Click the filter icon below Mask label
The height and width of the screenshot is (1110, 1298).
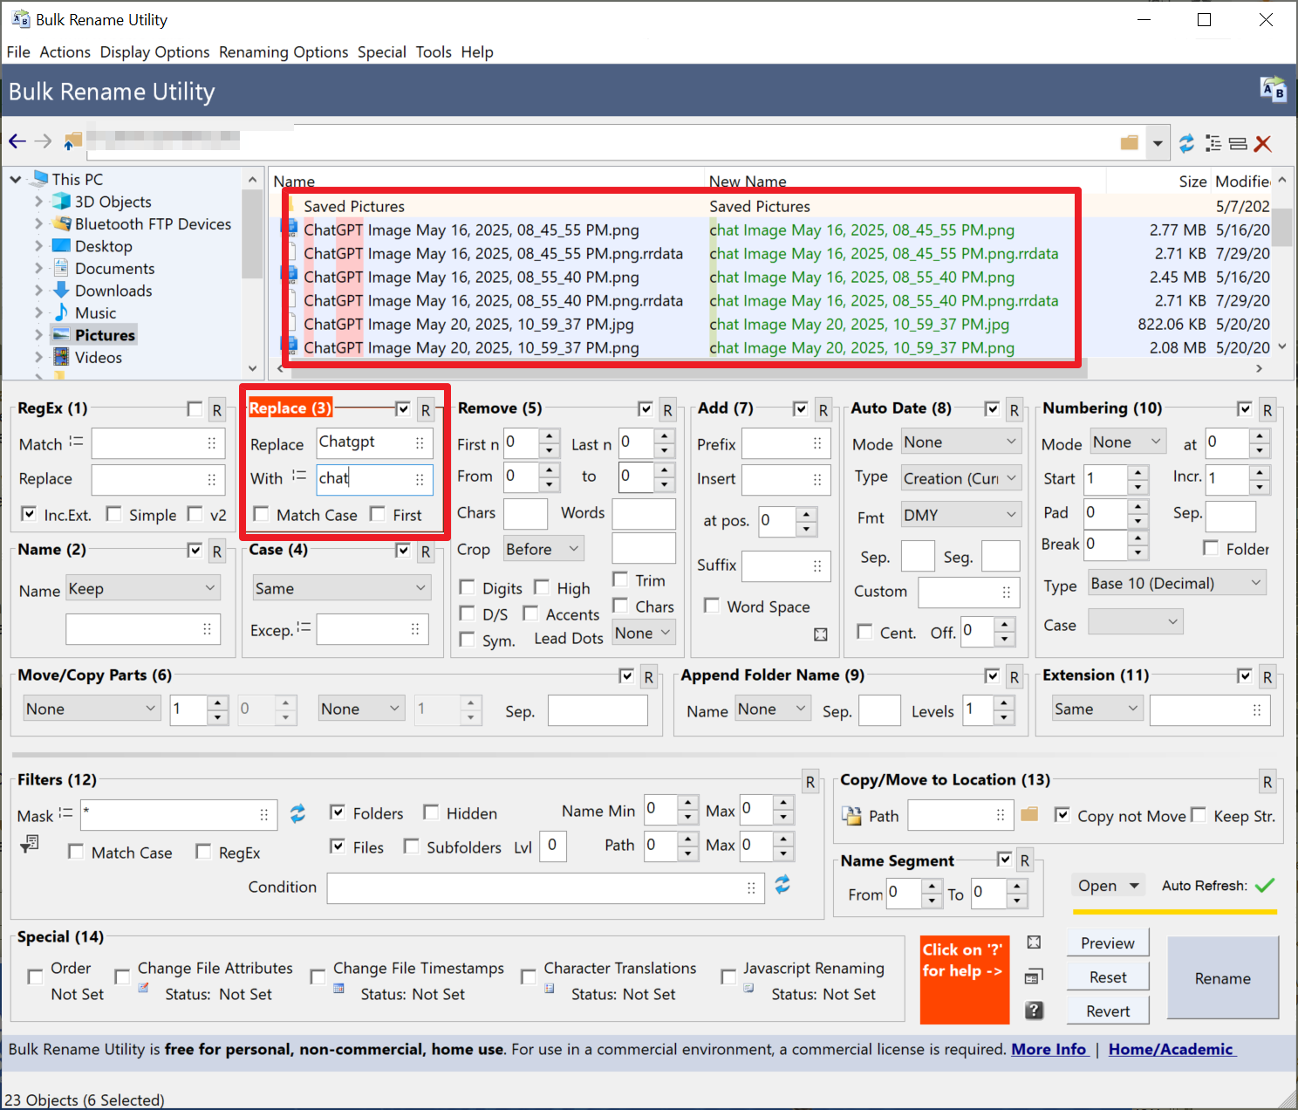(x=30, y=844)
